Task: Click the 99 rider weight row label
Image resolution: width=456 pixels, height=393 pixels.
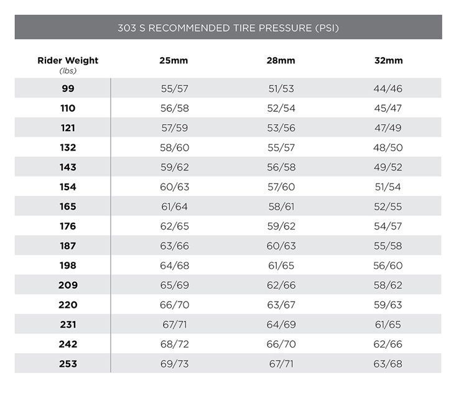Action: 68,88
